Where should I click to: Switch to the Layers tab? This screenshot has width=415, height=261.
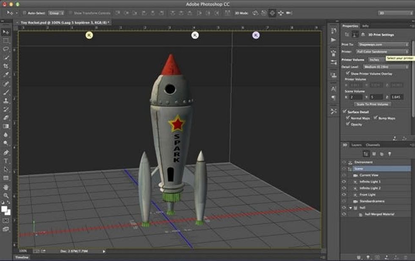pos(357,145)
